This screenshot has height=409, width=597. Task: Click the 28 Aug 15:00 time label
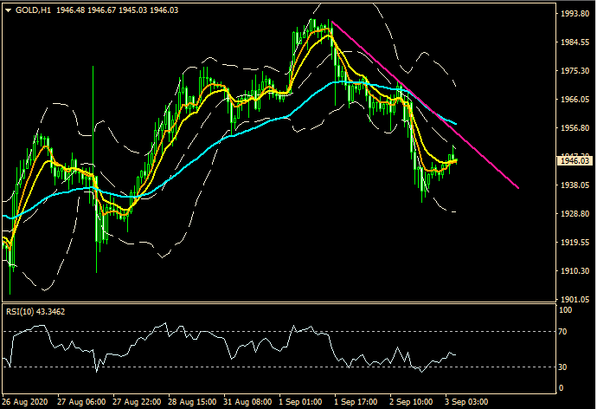(190, 402)
